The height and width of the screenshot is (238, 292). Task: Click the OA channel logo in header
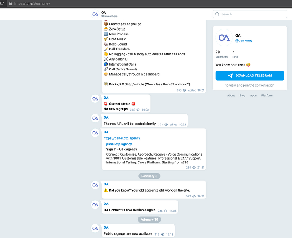pos(95,14)
